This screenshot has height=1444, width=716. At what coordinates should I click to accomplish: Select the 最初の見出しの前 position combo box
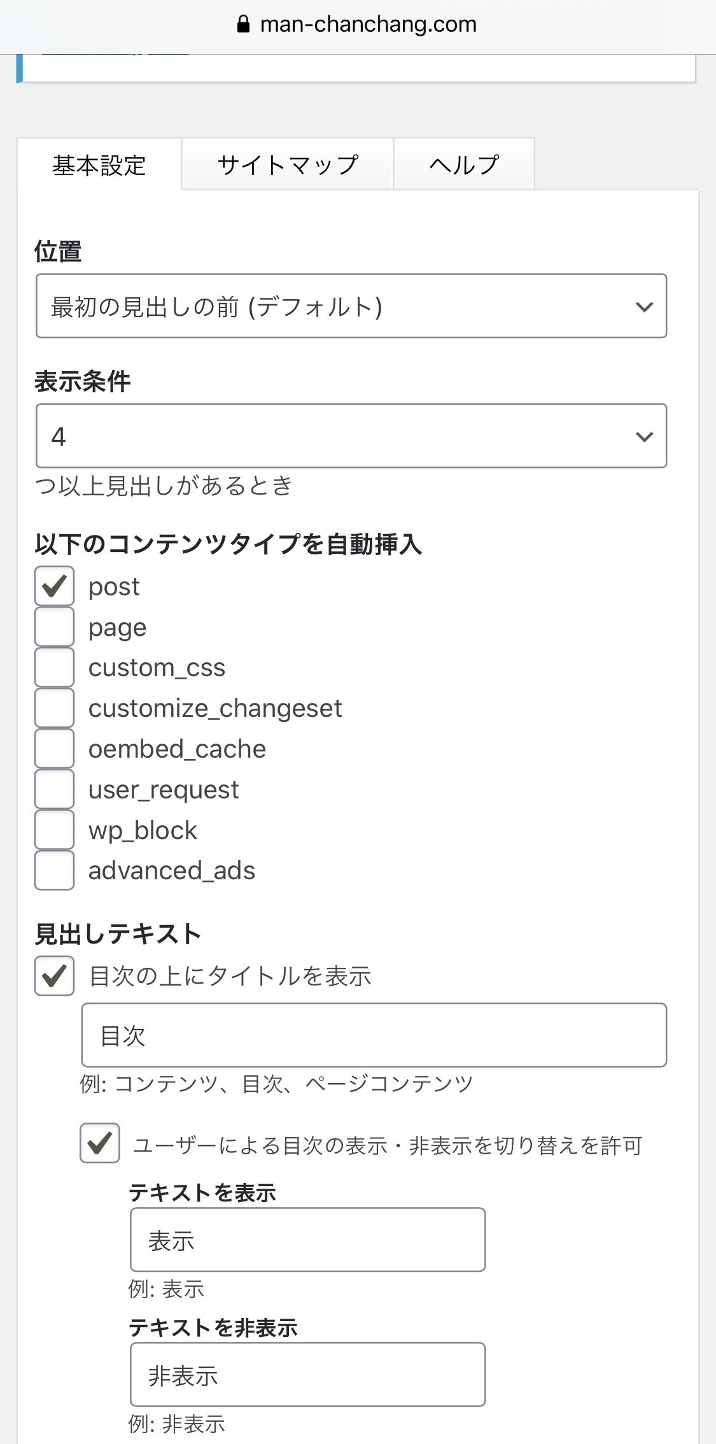point(351,306)
